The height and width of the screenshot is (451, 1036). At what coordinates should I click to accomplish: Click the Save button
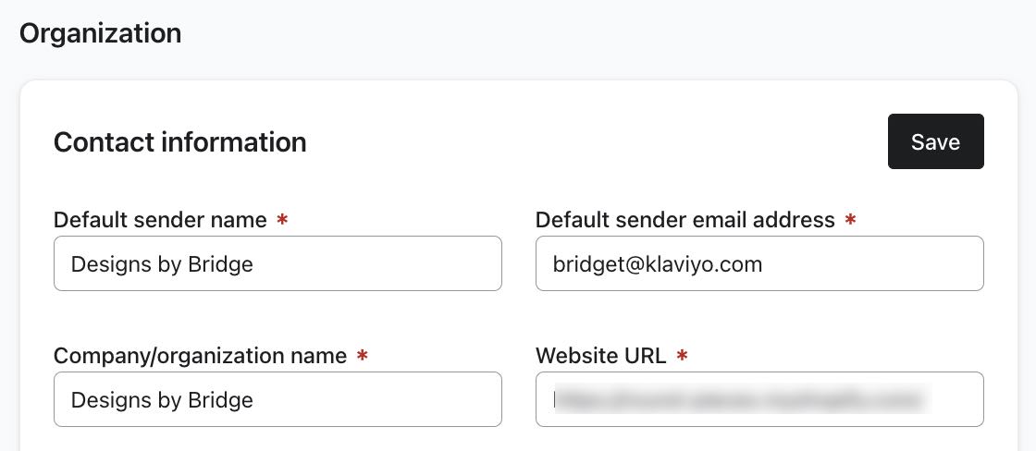[x=935, y=141]
